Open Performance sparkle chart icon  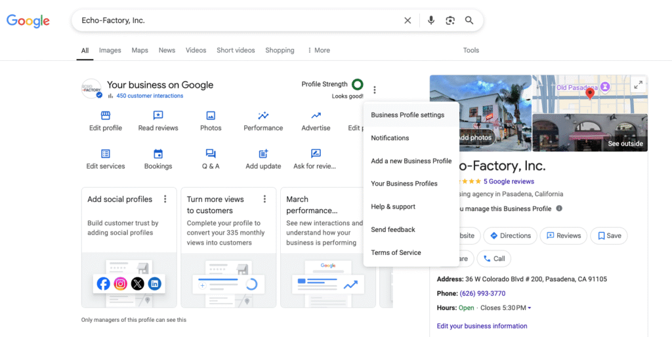[x=263, y=115]
